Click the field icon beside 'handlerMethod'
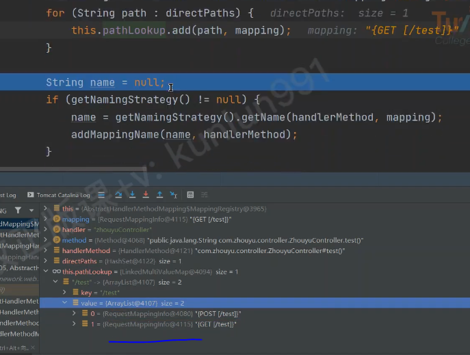Viewport: 470px width, 355px height. (57, 250)
